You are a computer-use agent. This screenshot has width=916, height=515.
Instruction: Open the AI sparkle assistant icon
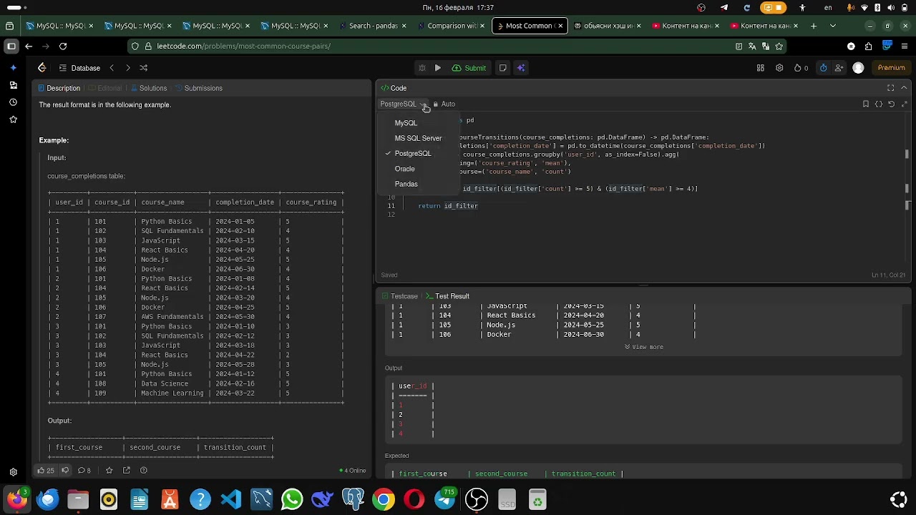tap(521, 68)
